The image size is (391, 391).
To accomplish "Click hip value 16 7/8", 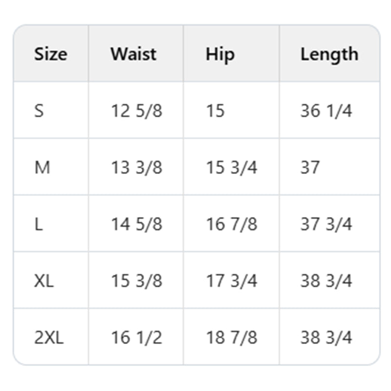I will coord(231,224).
